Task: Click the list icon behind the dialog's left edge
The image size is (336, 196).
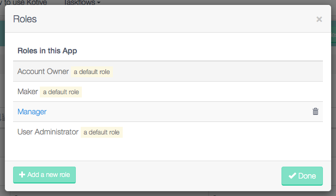Action: click(x=2, y=117)
